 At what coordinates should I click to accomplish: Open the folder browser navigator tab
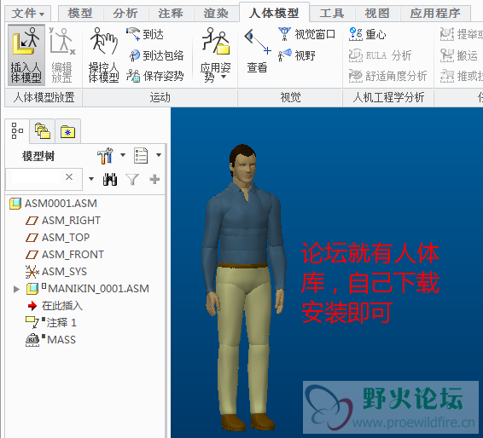(x=43, y=131)
